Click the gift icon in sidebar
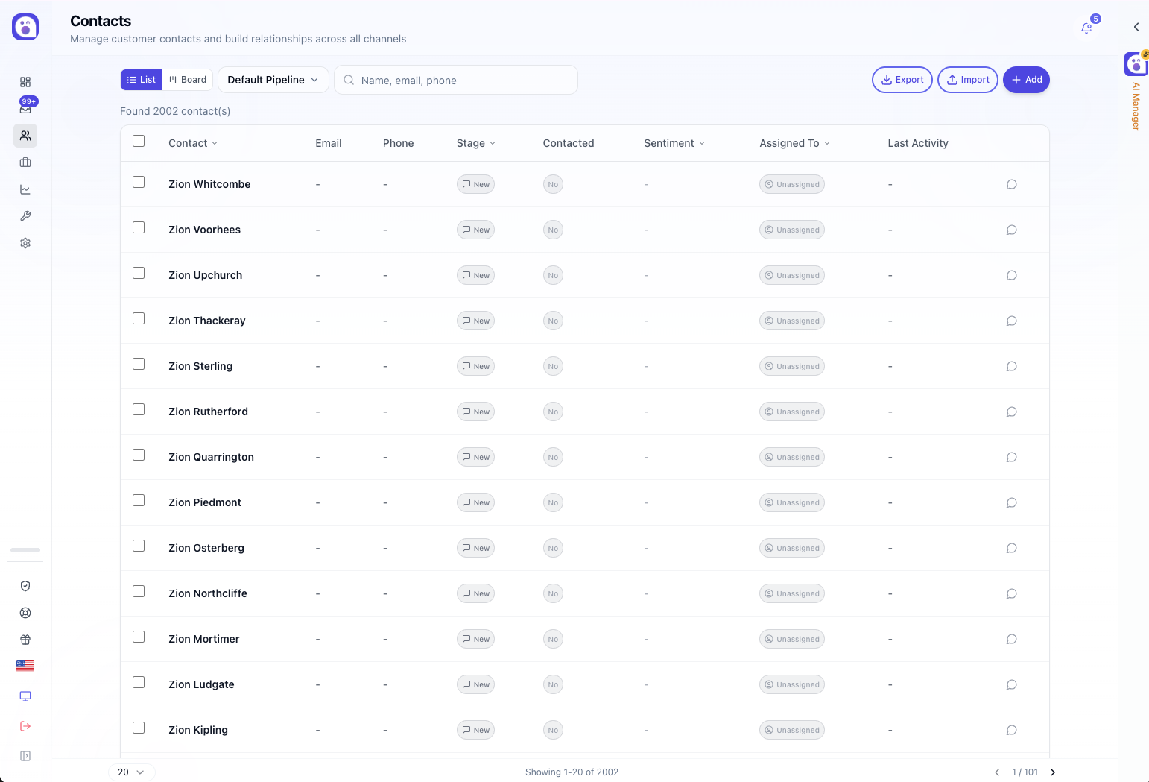 (25, 640)
